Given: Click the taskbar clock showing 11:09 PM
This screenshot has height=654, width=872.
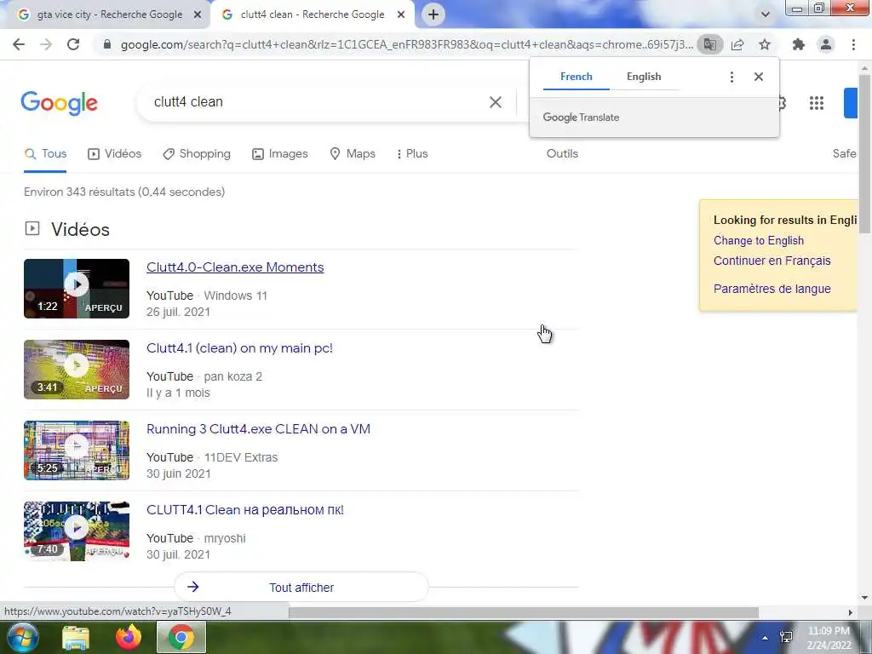Looking at the screenshot, I should click(x=829, y=638).
